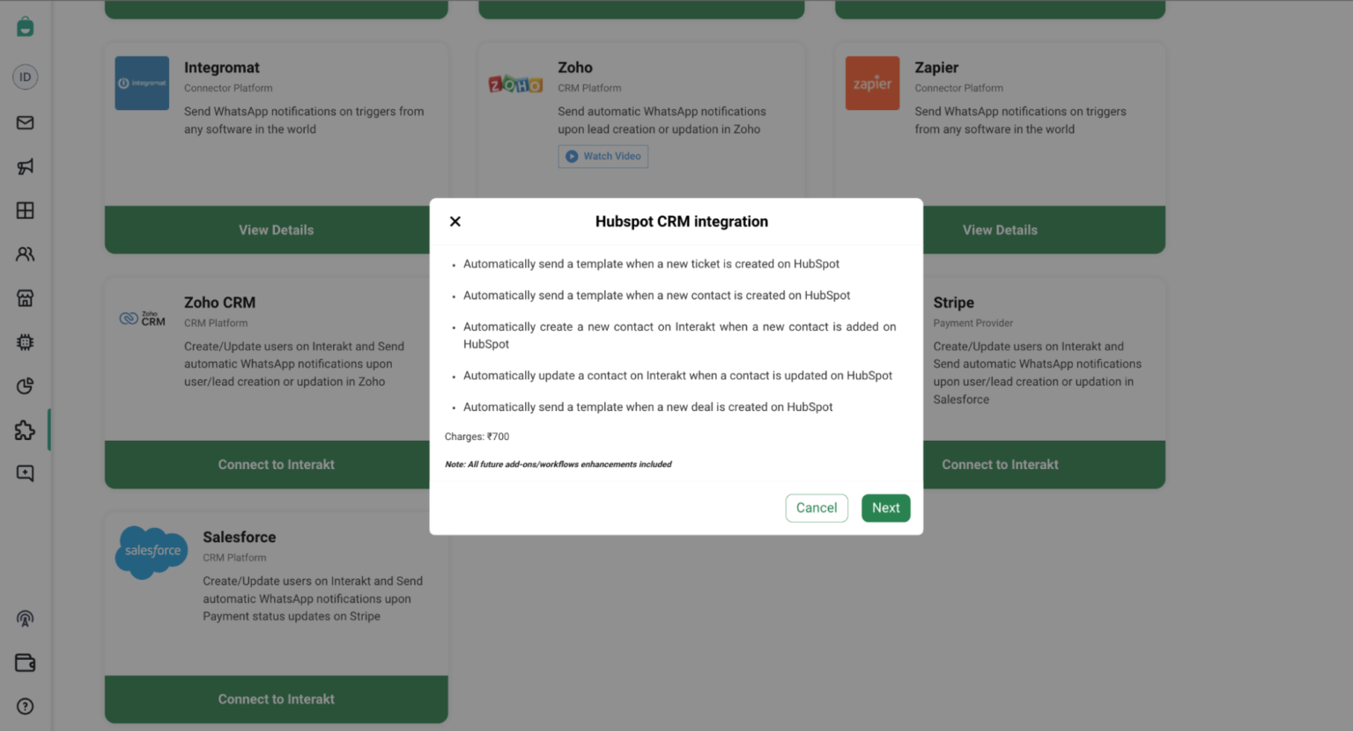The height and width of the screenshot is (732, 1353).
Task: Close the Hubspot CRM integration popup
Action: click(455, 221)
